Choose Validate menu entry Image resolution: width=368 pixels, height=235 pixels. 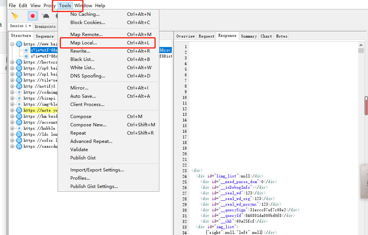(x=108, y=150)
